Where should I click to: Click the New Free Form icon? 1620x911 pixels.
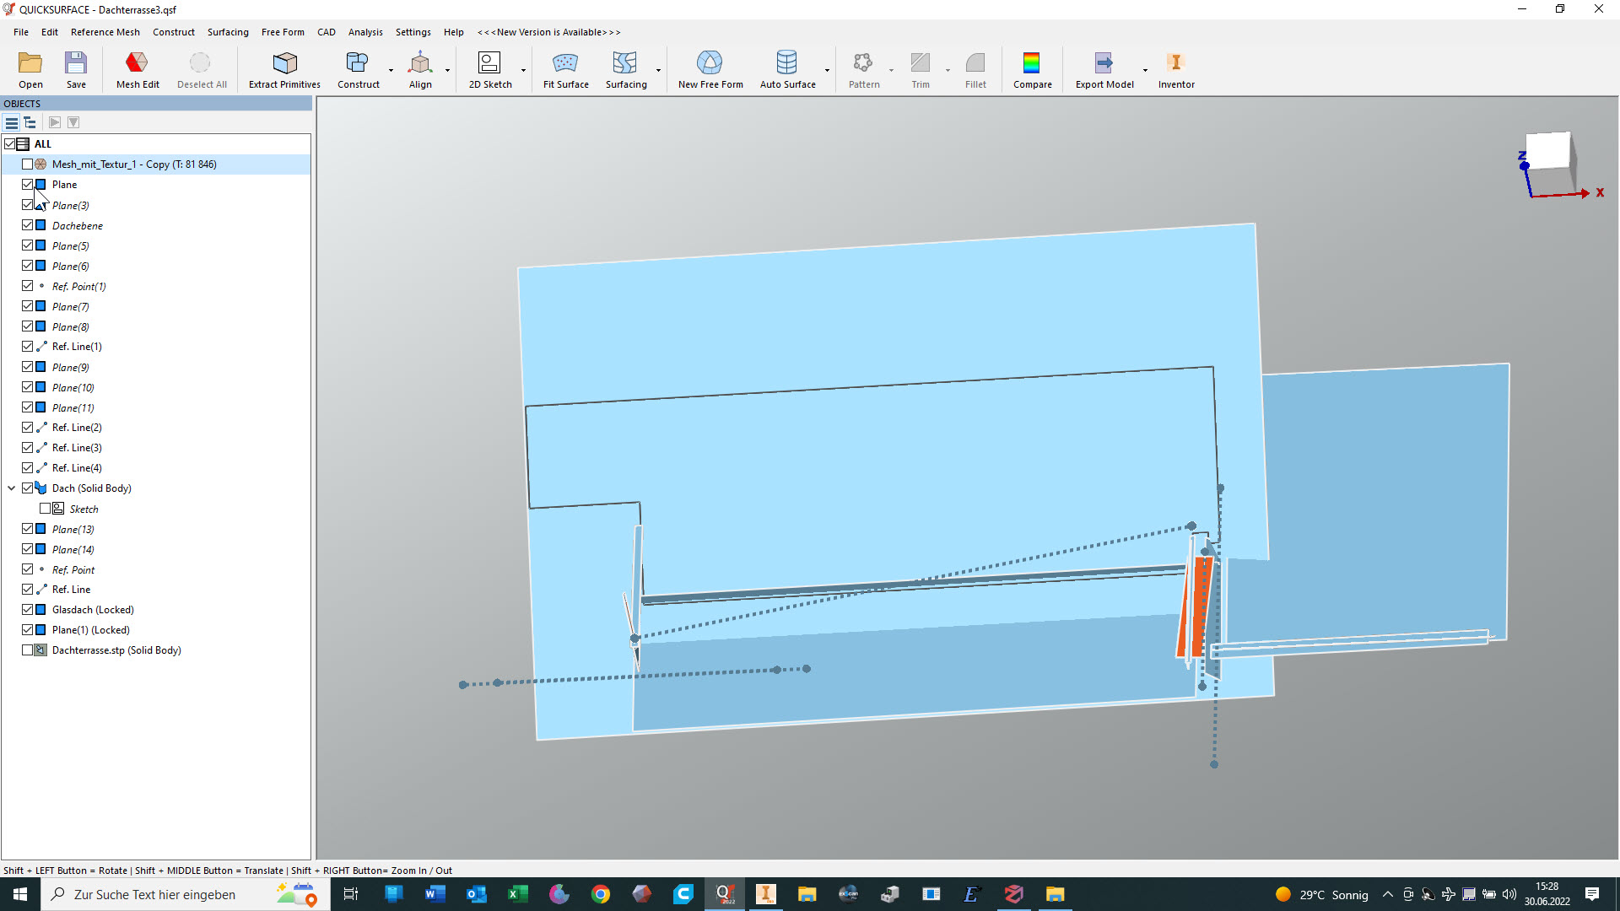pos(710,63)
